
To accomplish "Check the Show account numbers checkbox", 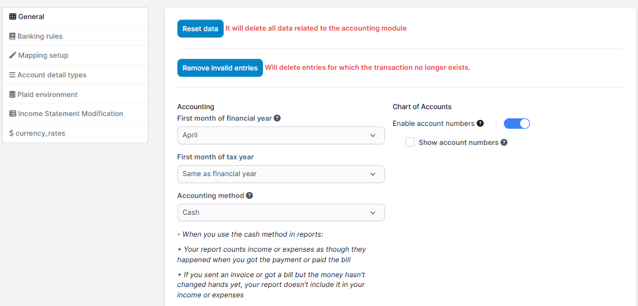I will 410,143.
